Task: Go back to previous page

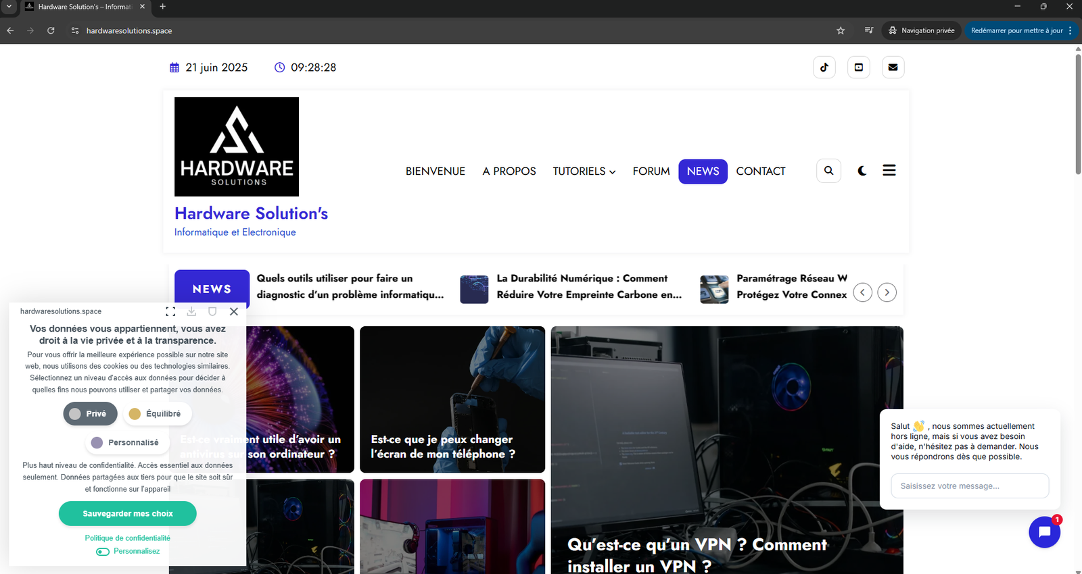Action: [10, 30]
